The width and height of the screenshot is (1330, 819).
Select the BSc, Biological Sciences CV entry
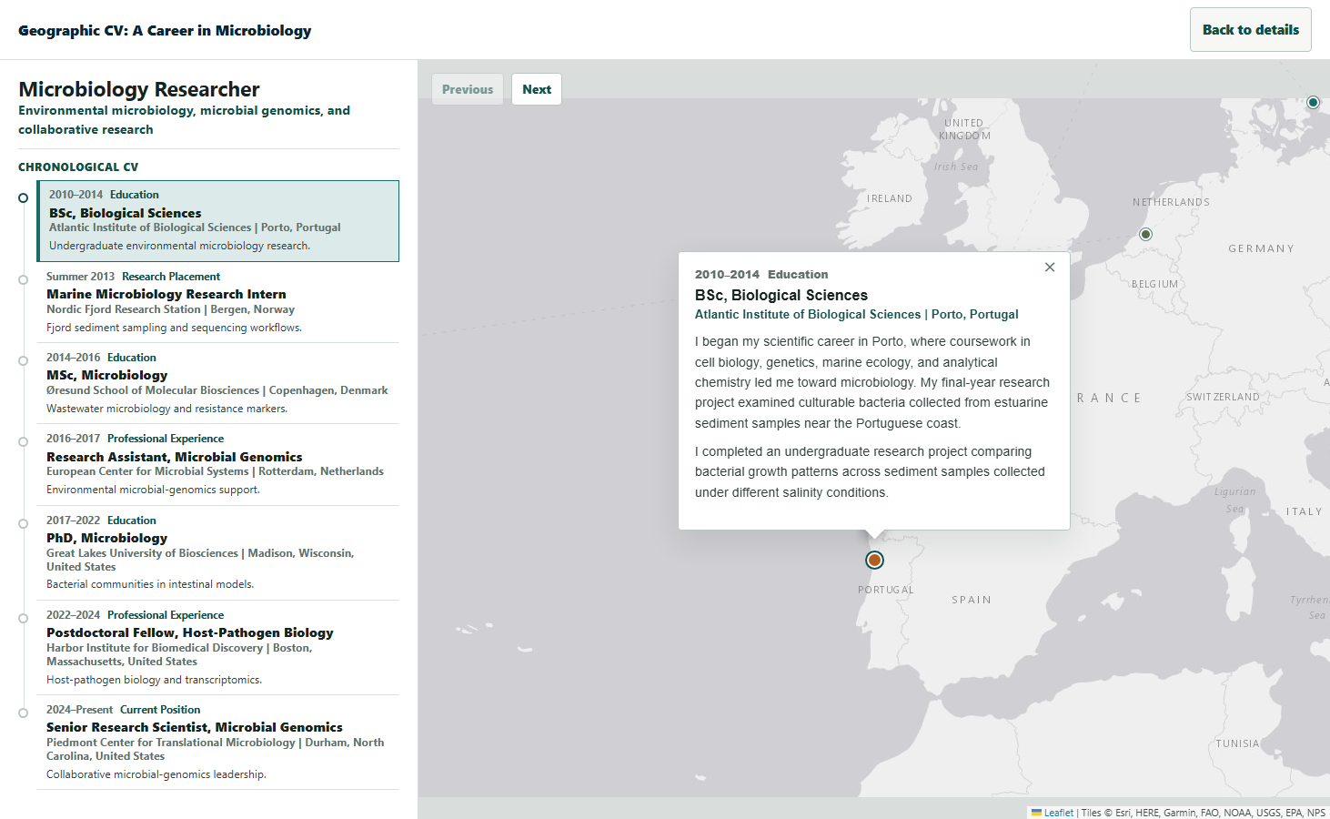pos(218,221)
